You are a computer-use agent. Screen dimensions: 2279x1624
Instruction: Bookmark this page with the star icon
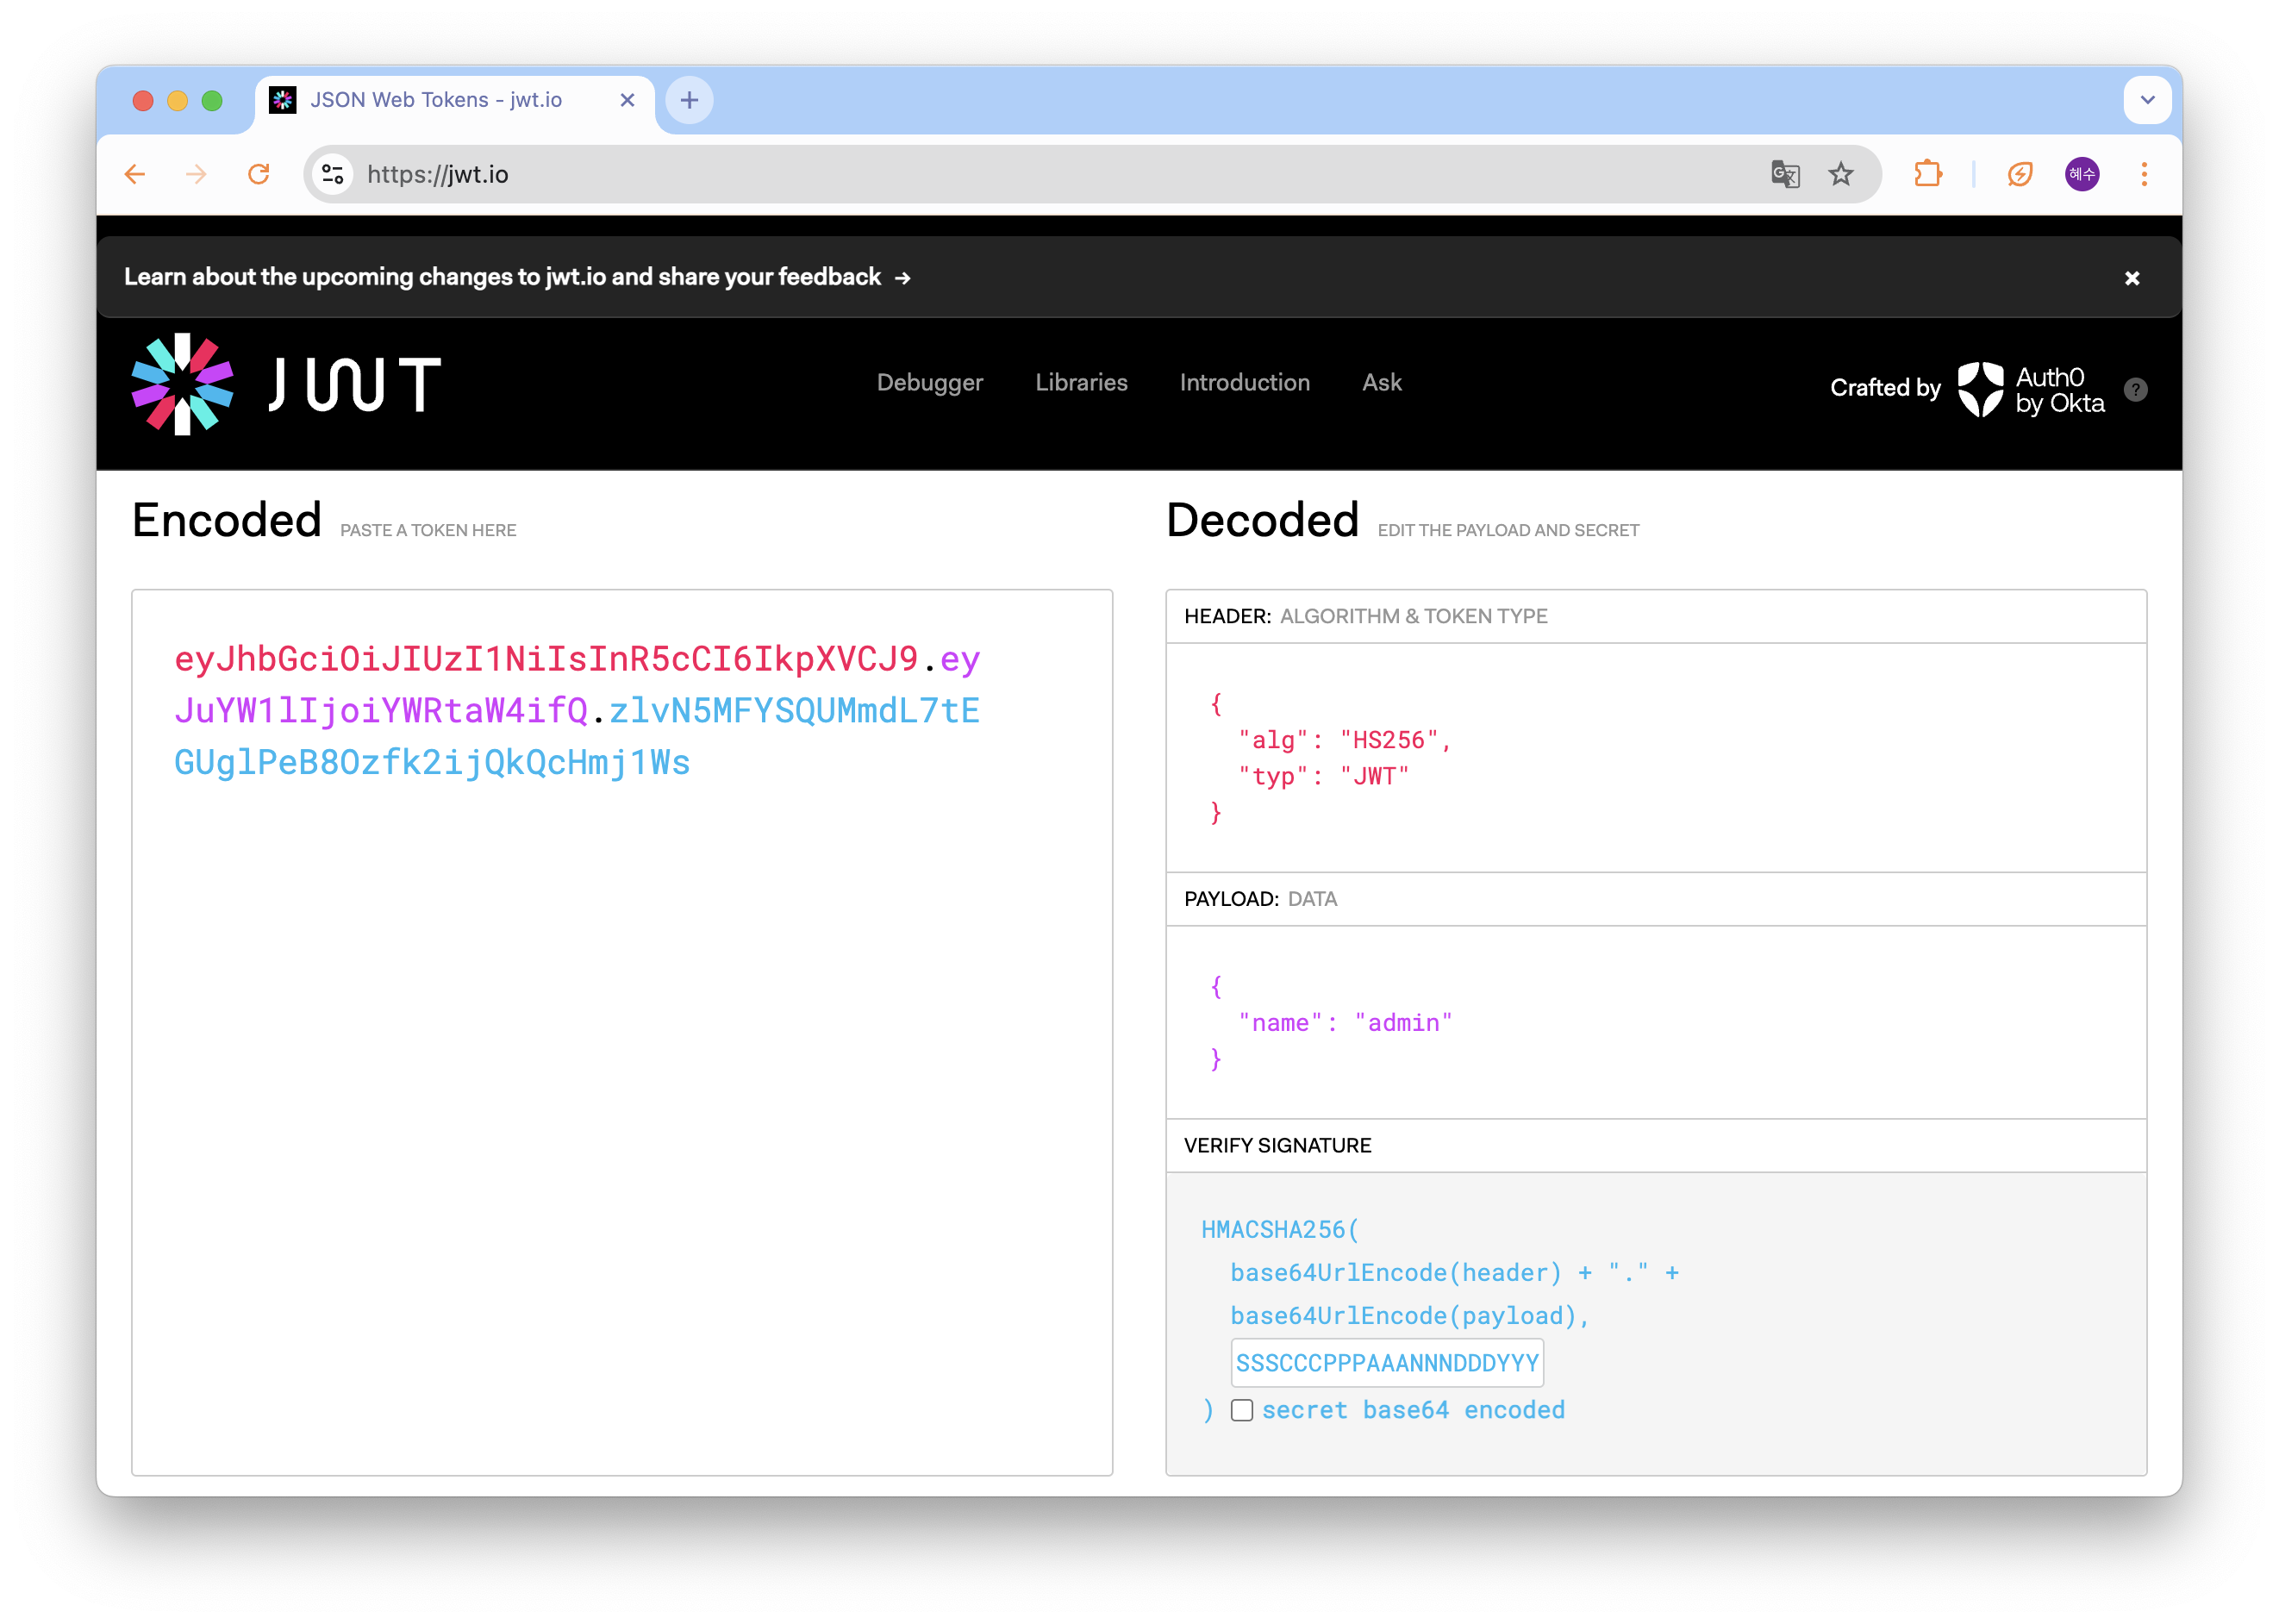1841,174
